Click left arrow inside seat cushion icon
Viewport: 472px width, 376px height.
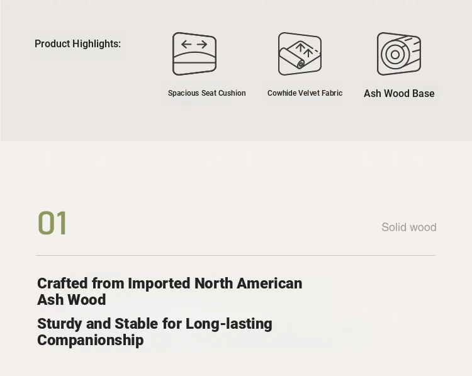click(x=186, y=44)
